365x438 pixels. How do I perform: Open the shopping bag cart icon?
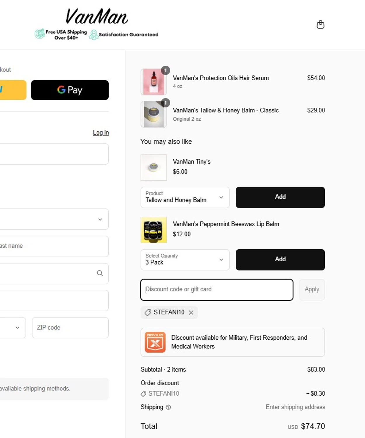(320, 25)
